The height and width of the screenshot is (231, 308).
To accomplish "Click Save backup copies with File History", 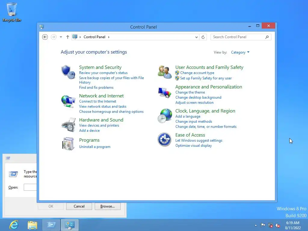I will [111, 80].
